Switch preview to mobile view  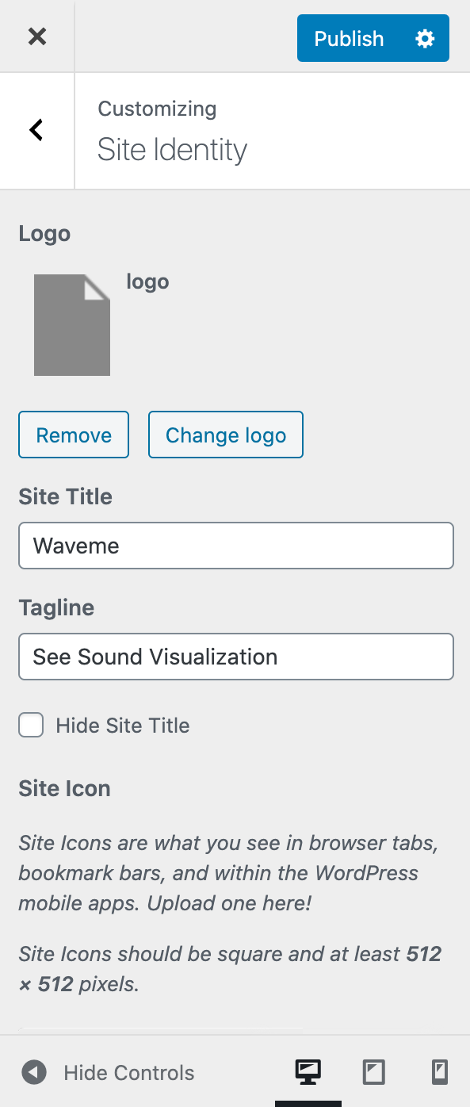[439, 1072]
